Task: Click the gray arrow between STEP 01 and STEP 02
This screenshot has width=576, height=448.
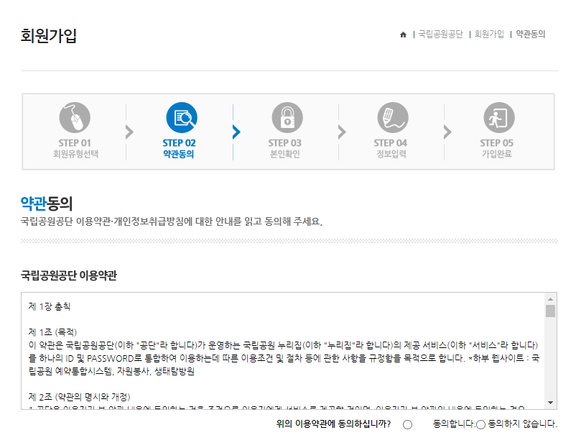Action: [129, 132]
